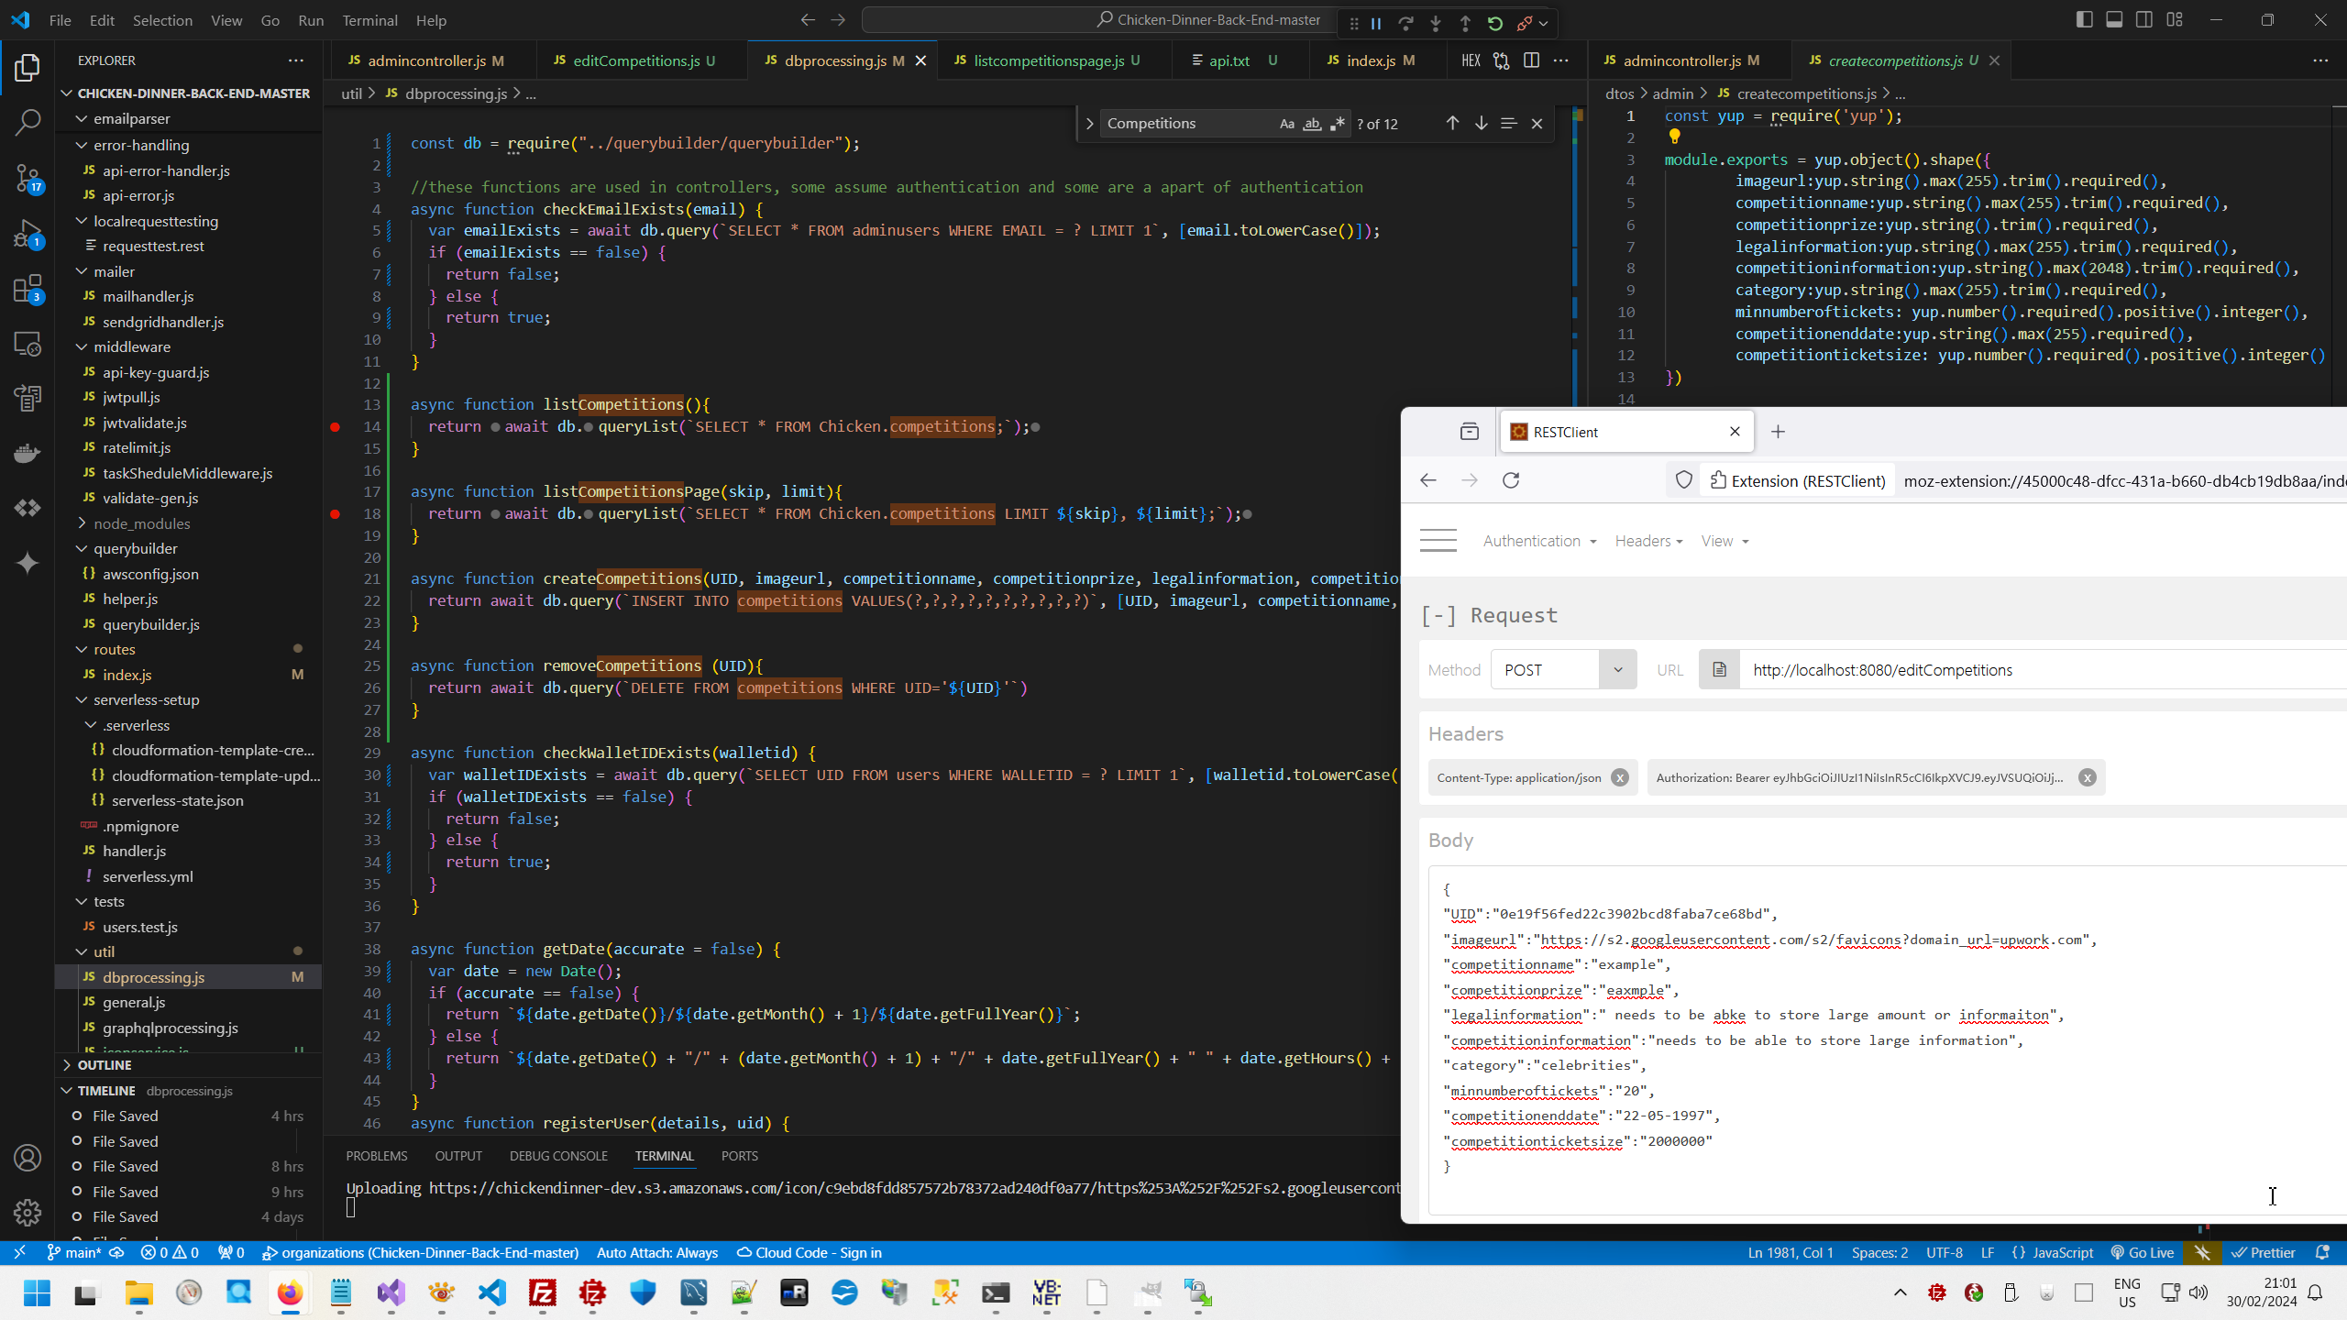The width and height of the screenshot is (2347, 1320).
Task: Switch to listcompetitionspage.js tab
Action: tap(1048, 60)
